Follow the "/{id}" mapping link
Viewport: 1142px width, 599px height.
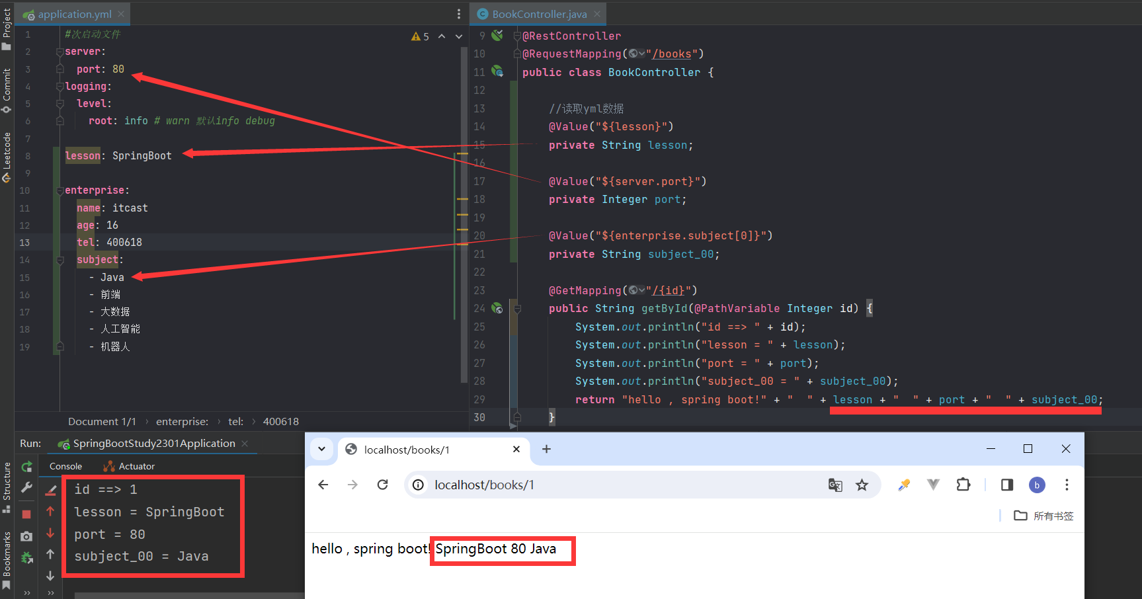[x=669, y=290]
